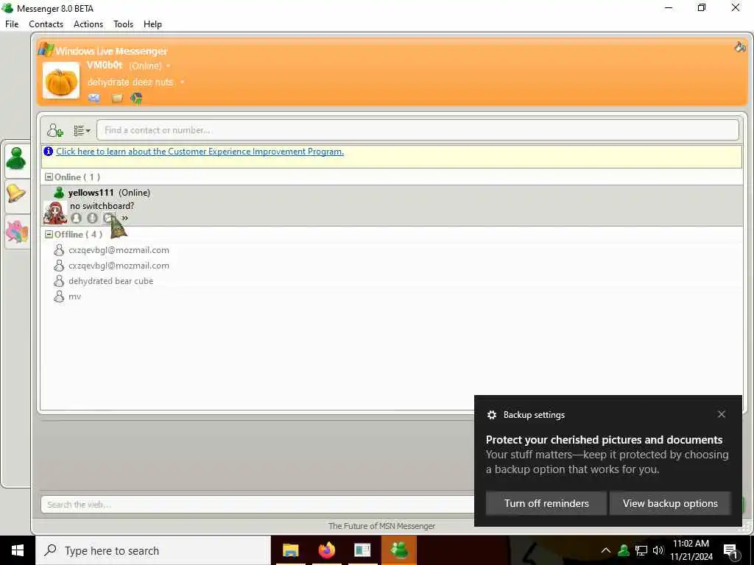Click Backup settings gear icon

(491, 415)
